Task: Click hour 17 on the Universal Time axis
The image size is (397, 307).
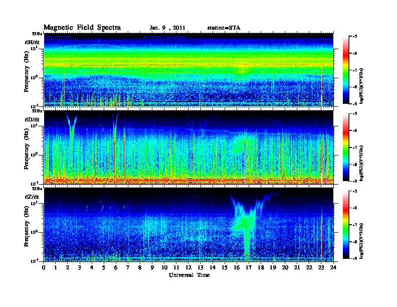Action: 249,267
